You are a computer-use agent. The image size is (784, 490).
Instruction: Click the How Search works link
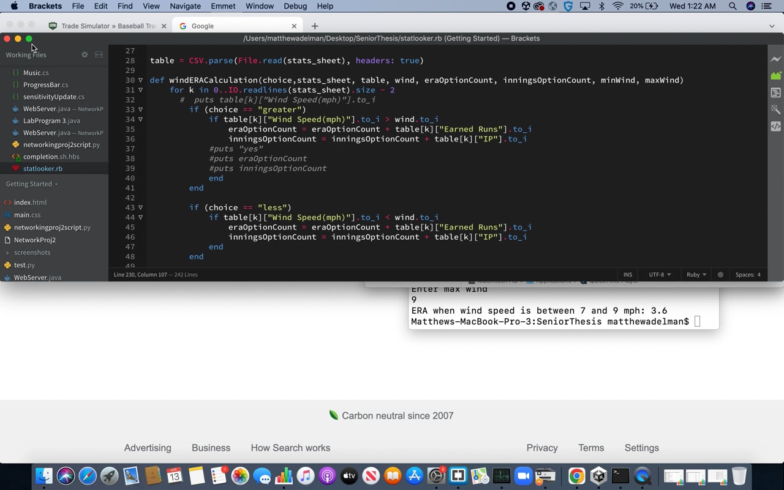click(290, 448)
